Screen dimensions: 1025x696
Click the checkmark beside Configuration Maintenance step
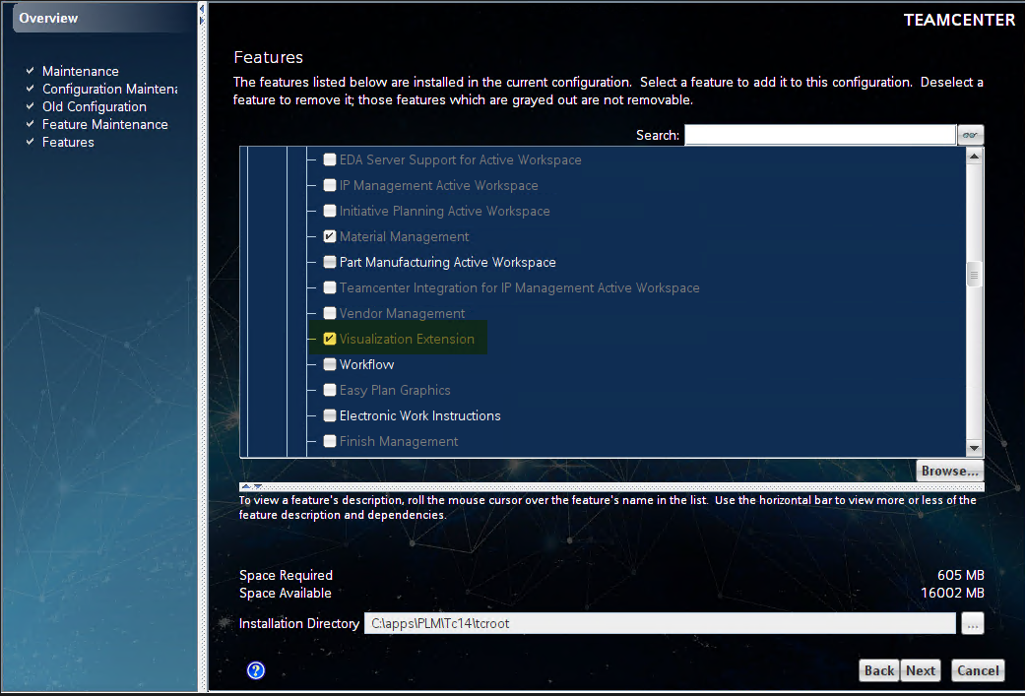coord(29,89)
